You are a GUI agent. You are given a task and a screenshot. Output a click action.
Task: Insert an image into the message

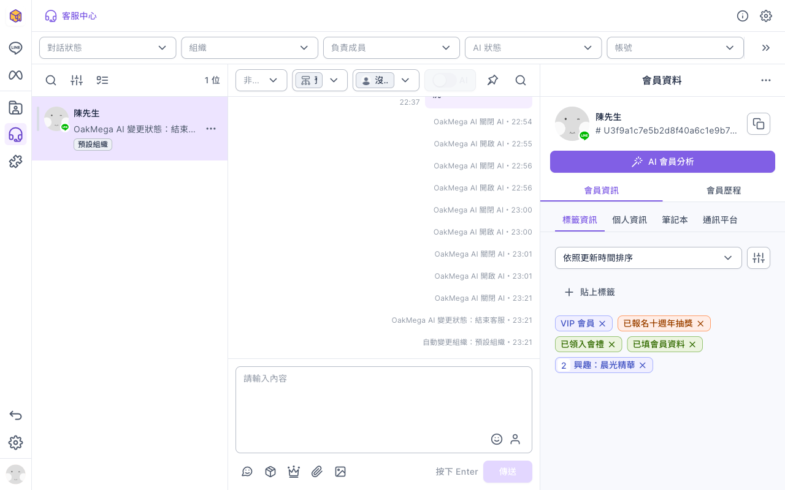(x=340, y=472)
